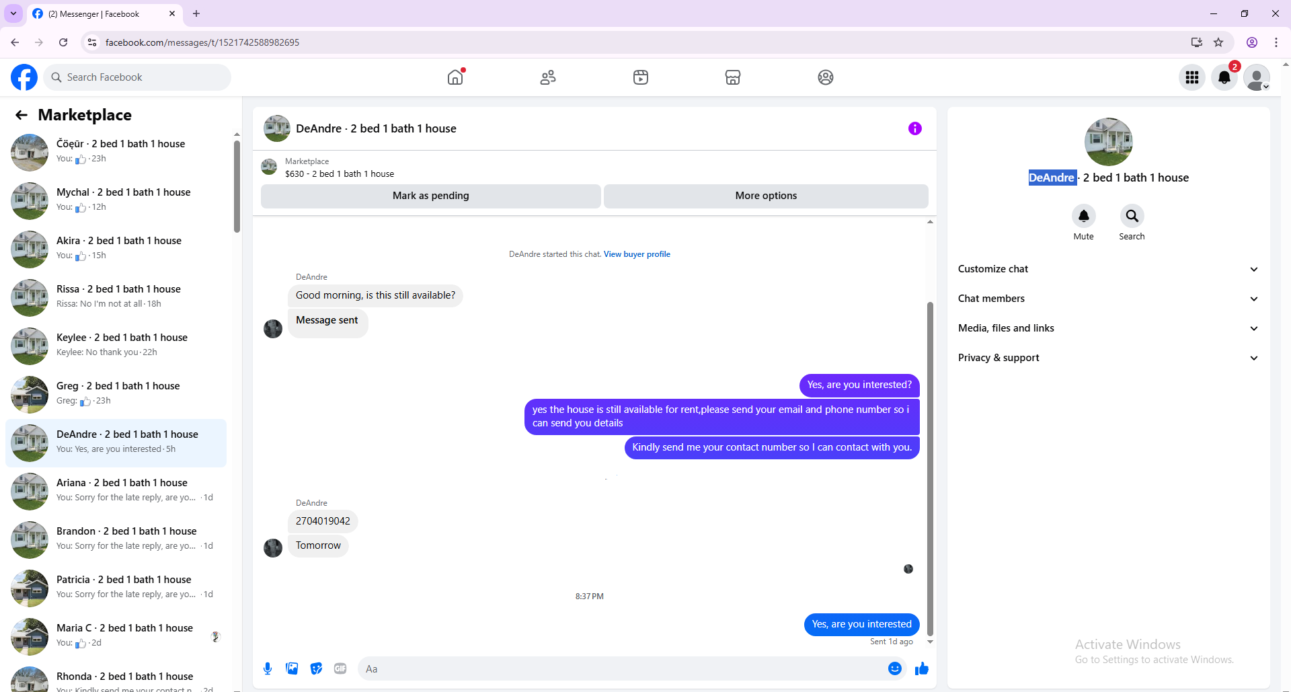The width and height of the screenshot is (1291, 692).
Task: Click the chat messages scrollbar
Action: [x=930, y=468]
